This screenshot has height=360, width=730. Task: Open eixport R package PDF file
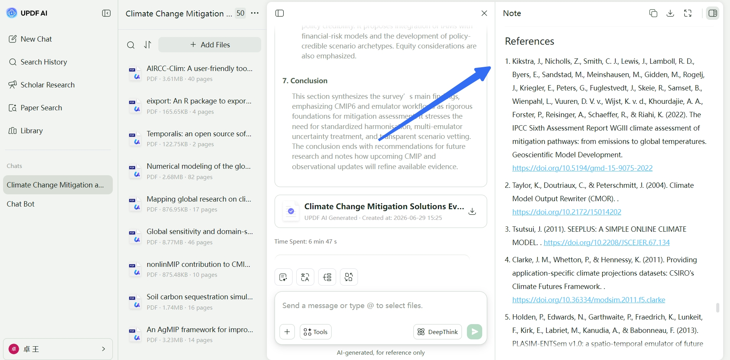point(192,106)
